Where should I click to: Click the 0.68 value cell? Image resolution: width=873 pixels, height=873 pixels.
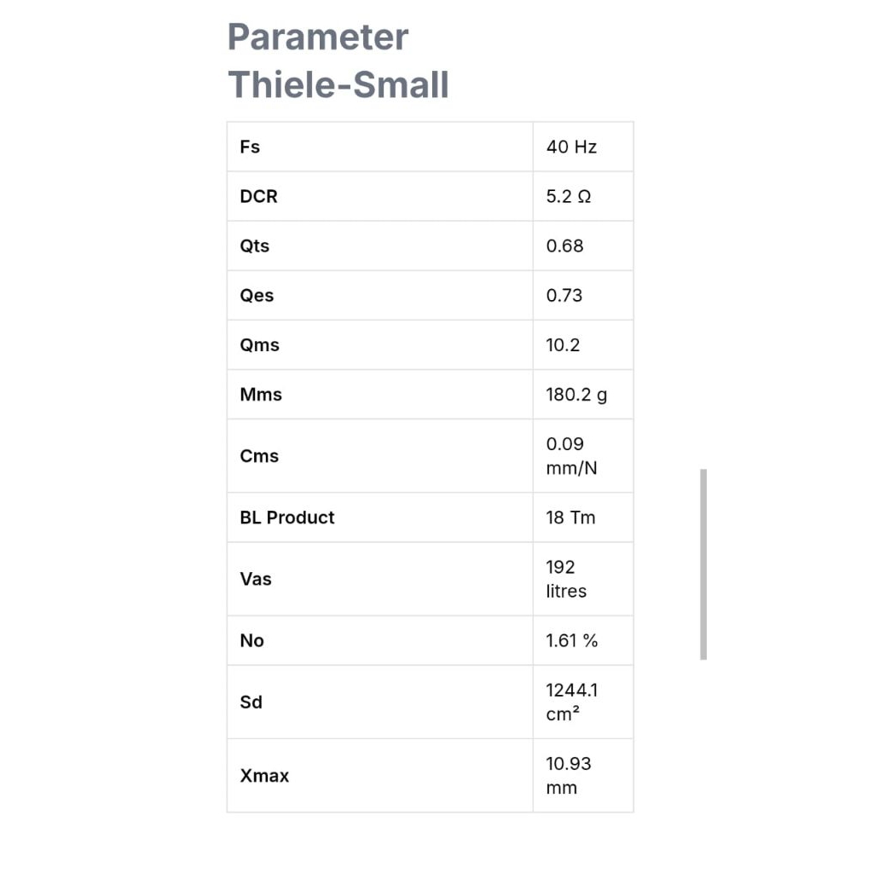click(x=565, y=246)
